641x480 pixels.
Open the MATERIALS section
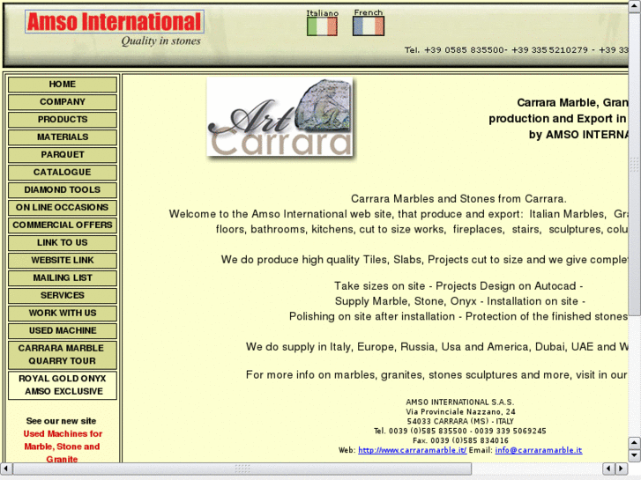point(63,137)
